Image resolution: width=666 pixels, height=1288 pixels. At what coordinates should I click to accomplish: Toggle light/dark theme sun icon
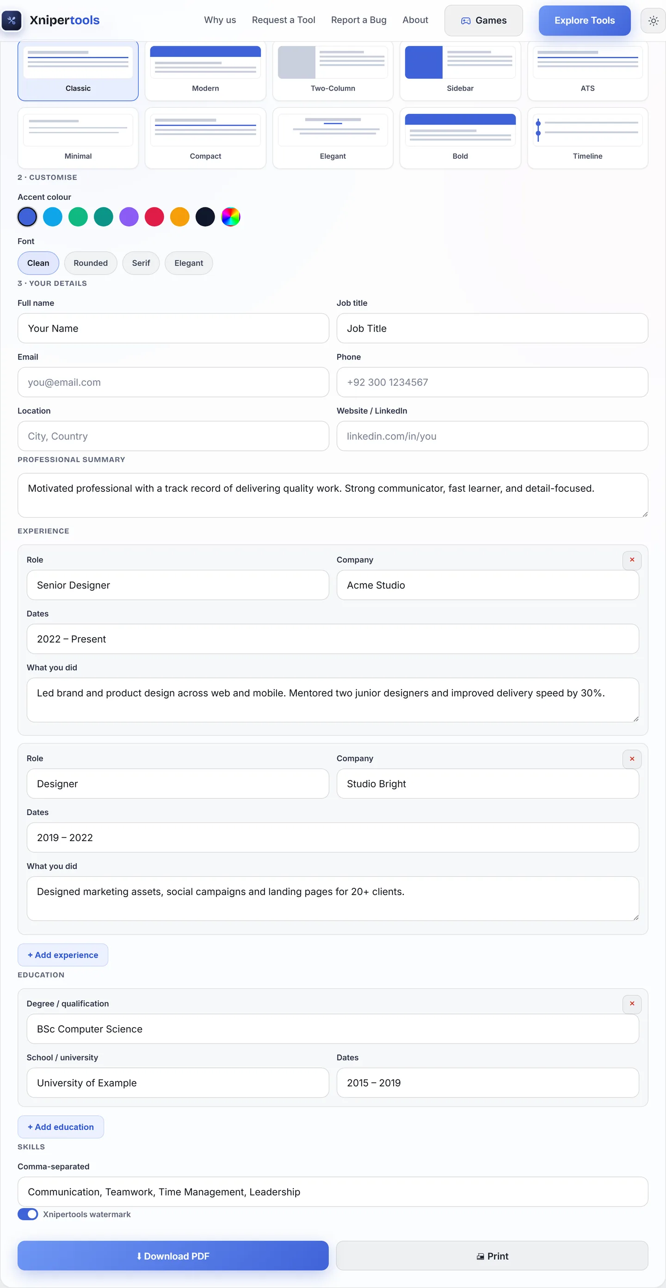pyautogui.click(x=653, y=20)
